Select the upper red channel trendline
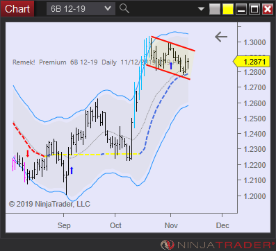The width and height of the screenshot is (276, 251). tap(173, 44)
